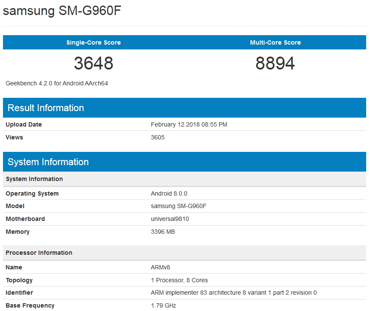Click the Multi-Core Score header

pyautogui.click(x=275, y=42)
